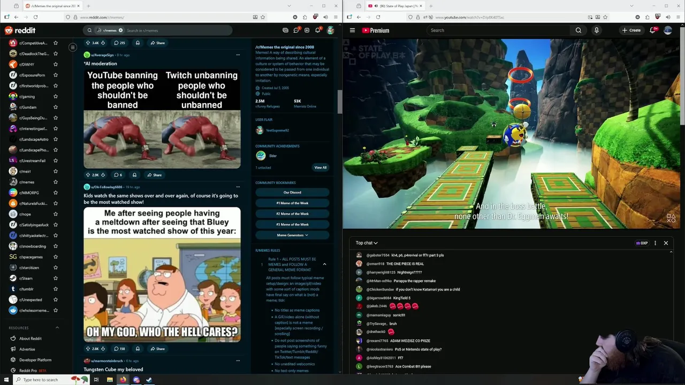
Task: Open new tab in YouTube window
Action: [x=431, y=6]
